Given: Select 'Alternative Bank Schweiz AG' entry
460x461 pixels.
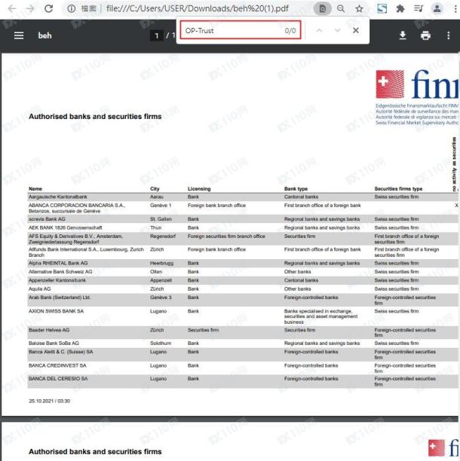Looking at the screenshot, I should [60, 272].
